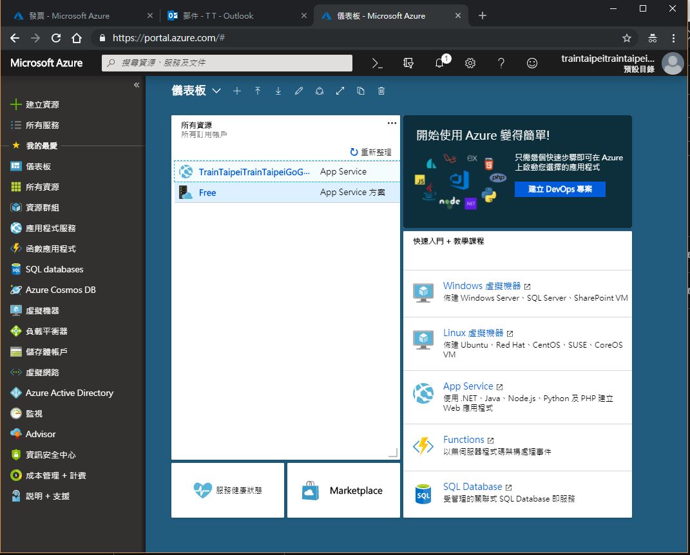Open help question mark icon
The image size is (690, 555).
point(501,63)
